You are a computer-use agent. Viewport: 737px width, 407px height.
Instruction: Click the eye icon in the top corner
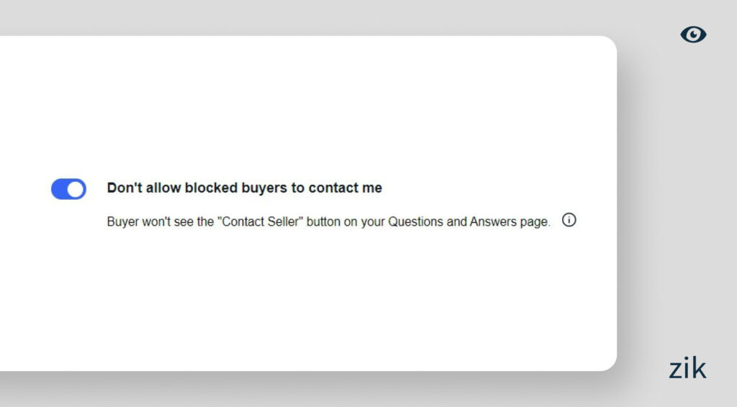click(x=693, y=35)
